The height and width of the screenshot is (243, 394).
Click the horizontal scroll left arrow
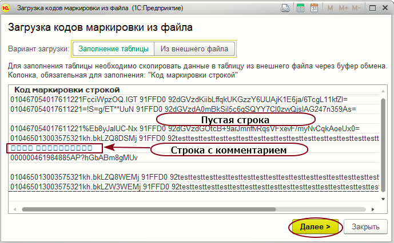(x=15, y=209)
